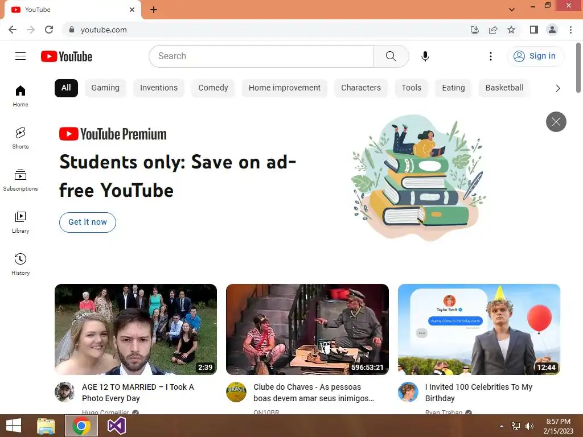Open the network tray icon
583x437 pixels.
[x=516, y=426]
